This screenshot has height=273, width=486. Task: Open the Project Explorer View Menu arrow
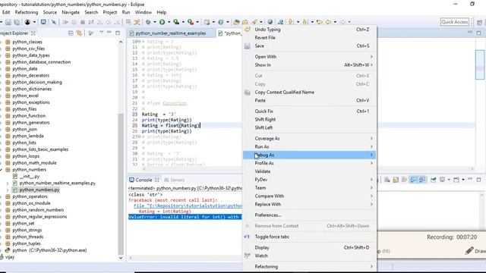(101, 33)
